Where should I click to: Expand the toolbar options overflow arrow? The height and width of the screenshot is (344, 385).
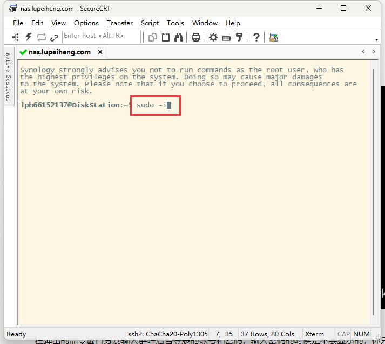click(x=376, y=40)
